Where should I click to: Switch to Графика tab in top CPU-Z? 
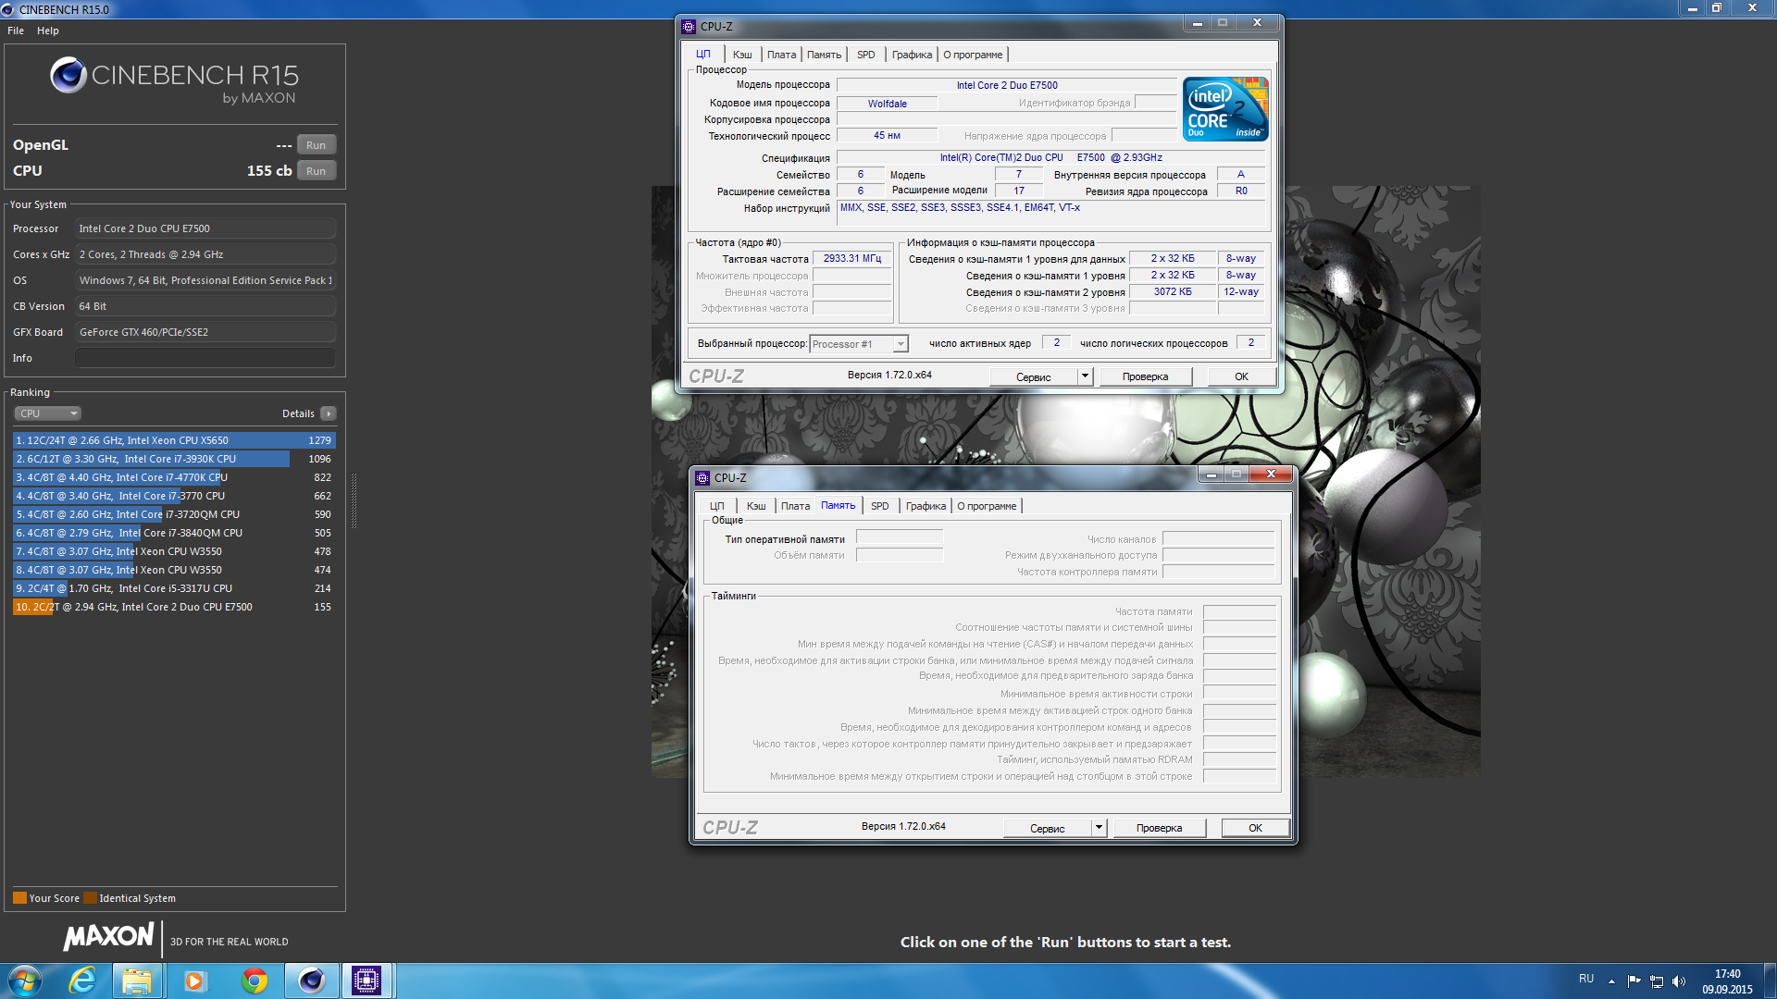[912, 55]
